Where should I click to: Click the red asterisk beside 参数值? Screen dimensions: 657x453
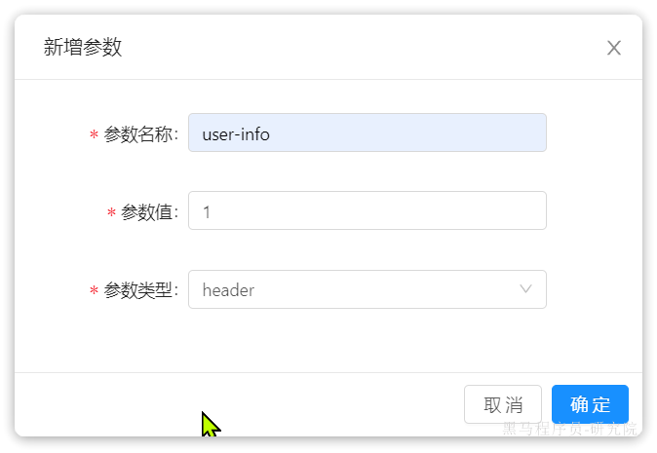(111, 212)
